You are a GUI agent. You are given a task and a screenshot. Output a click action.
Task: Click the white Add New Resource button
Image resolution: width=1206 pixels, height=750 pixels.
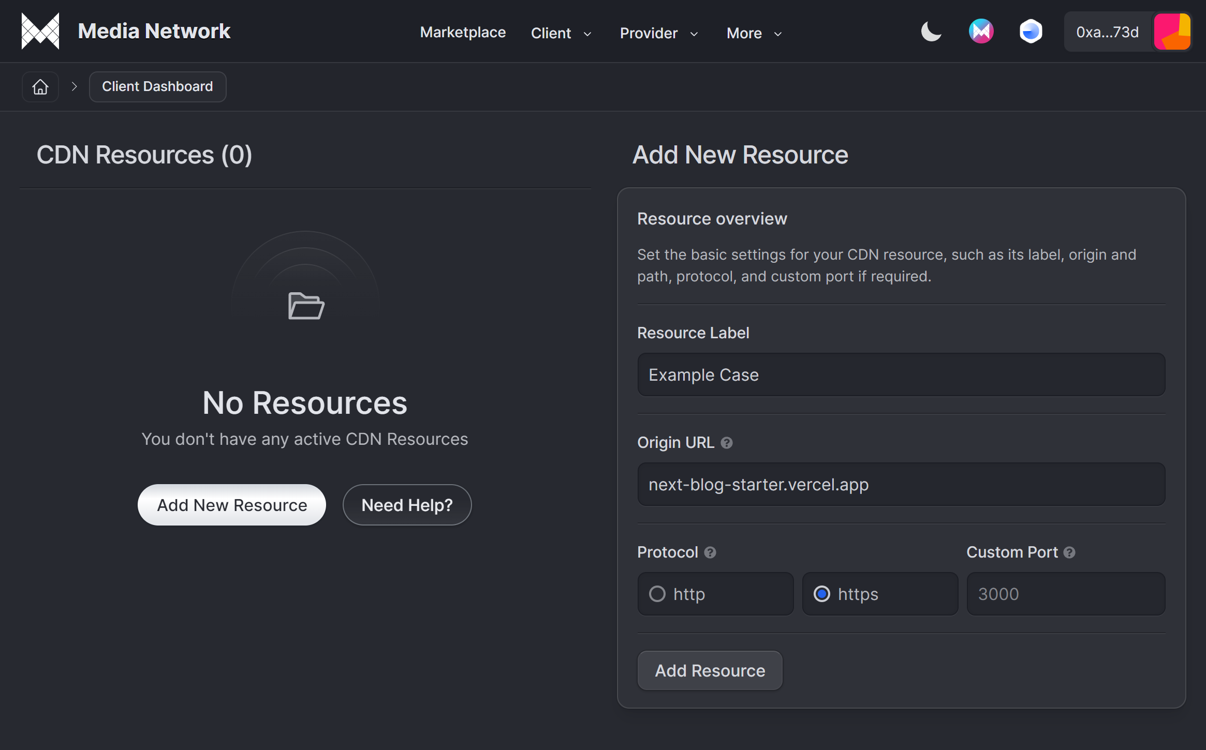pyautogui.click(x=232, y=505)
